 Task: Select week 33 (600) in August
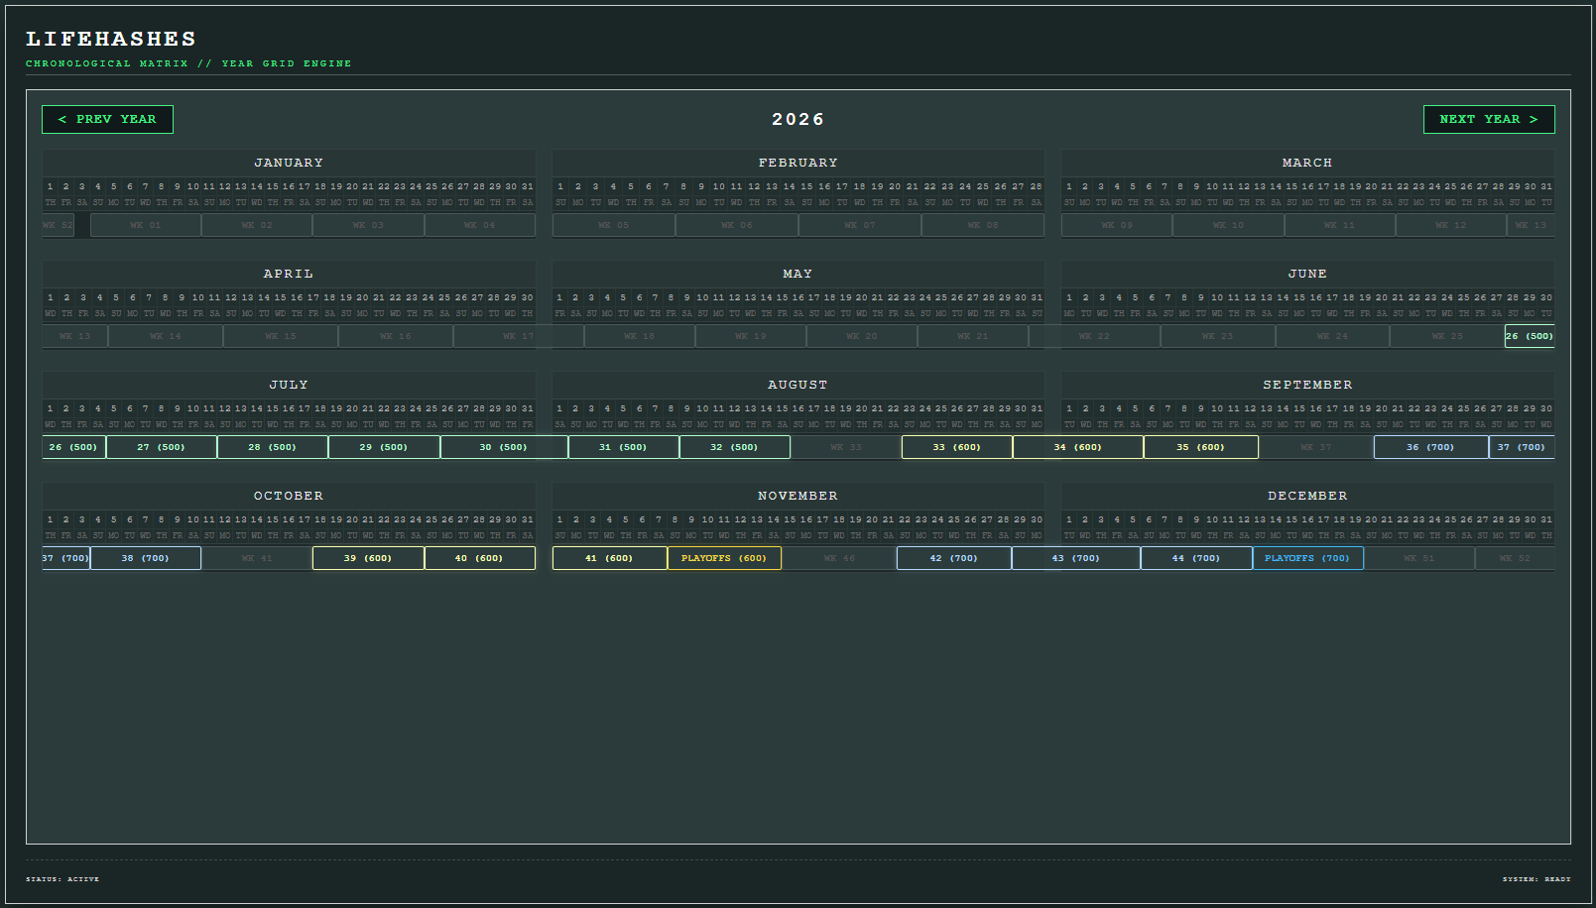point(957,447)
